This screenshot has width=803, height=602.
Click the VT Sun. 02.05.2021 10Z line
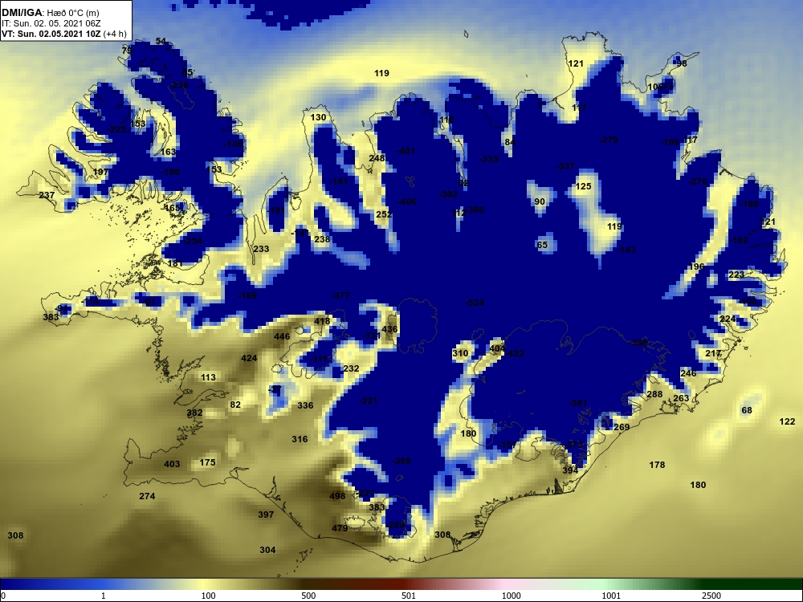pyautogui.click(x=64, y=34)
